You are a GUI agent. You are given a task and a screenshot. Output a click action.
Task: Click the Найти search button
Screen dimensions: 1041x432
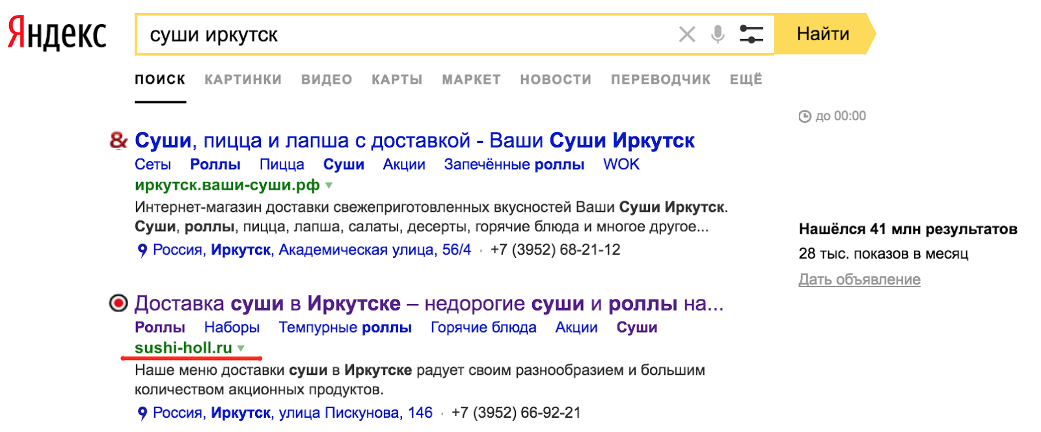click(x=824, y=34)
